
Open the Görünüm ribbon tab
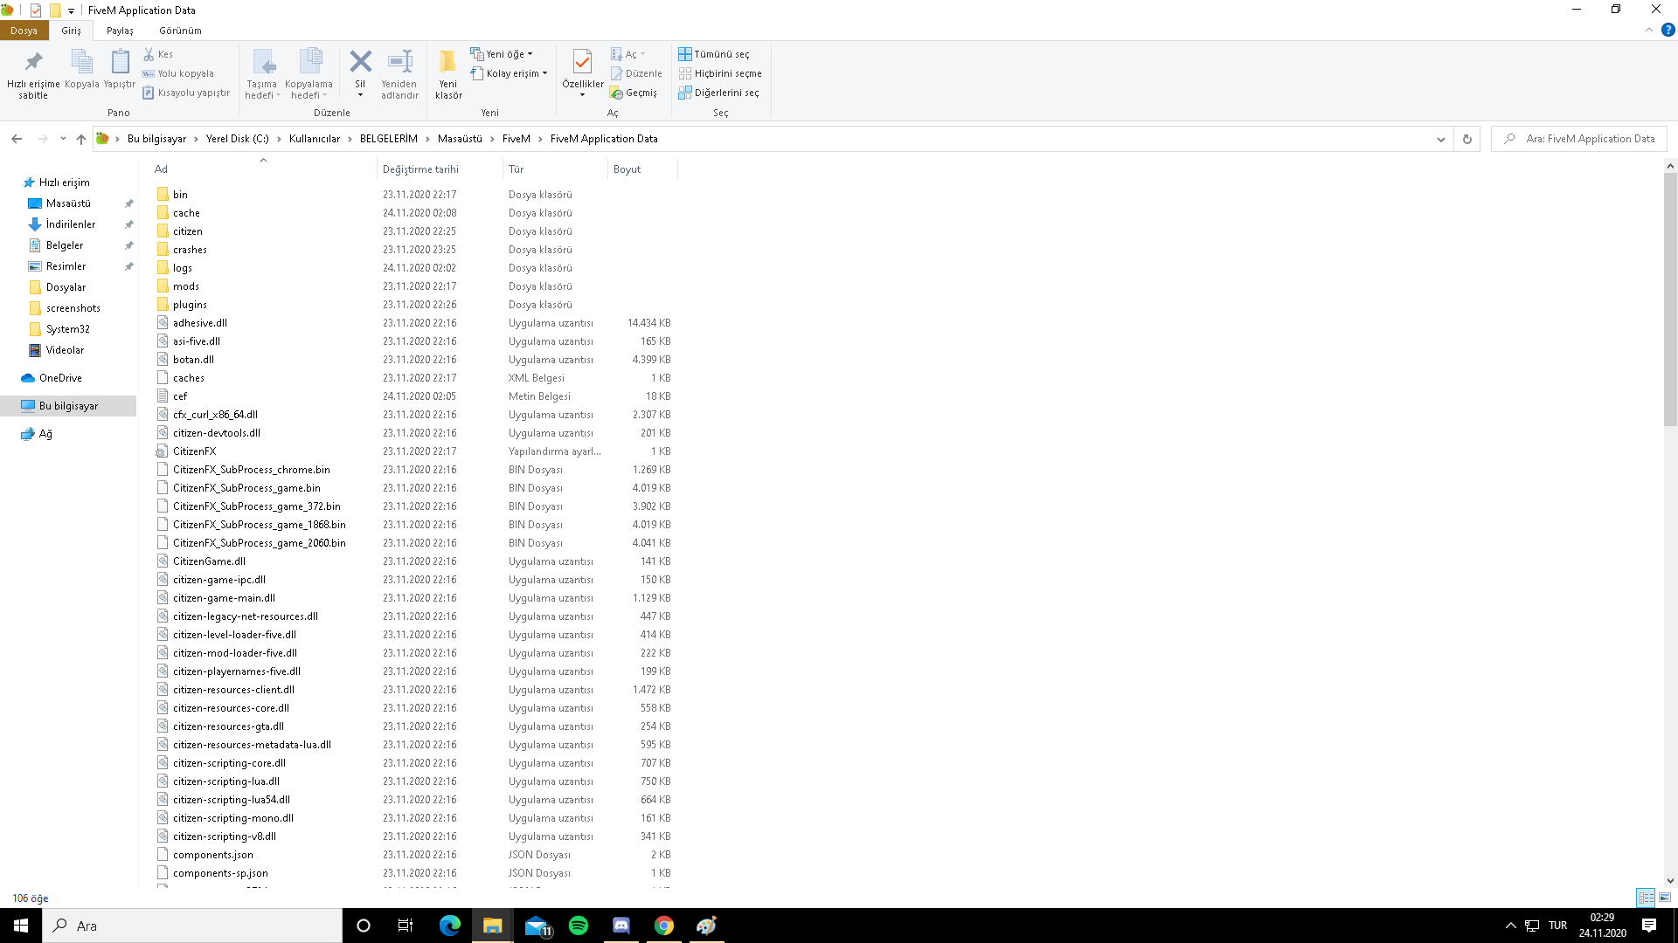180,31
